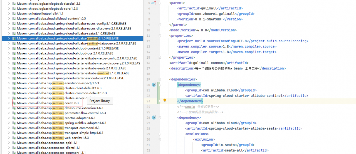The image size is (356, 154).
Task: Click library icon of logback-classic:1.2.3
Action: tap(14, 4)
